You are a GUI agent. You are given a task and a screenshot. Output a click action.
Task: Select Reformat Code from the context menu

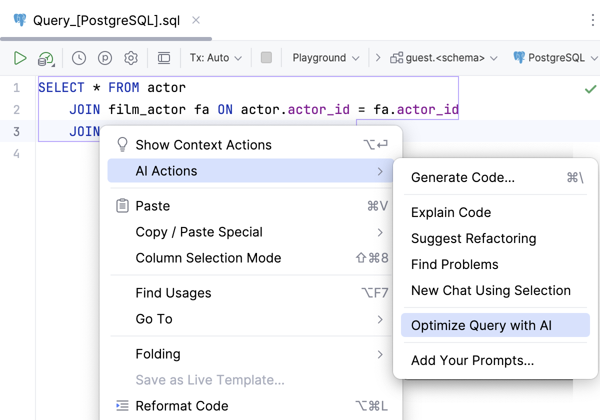coord(251,406)
